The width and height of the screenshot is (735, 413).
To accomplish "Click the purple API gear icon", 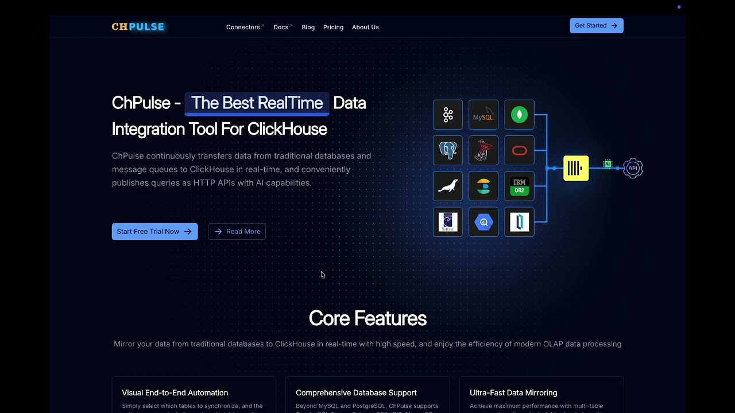I will (x=633, y=168).
